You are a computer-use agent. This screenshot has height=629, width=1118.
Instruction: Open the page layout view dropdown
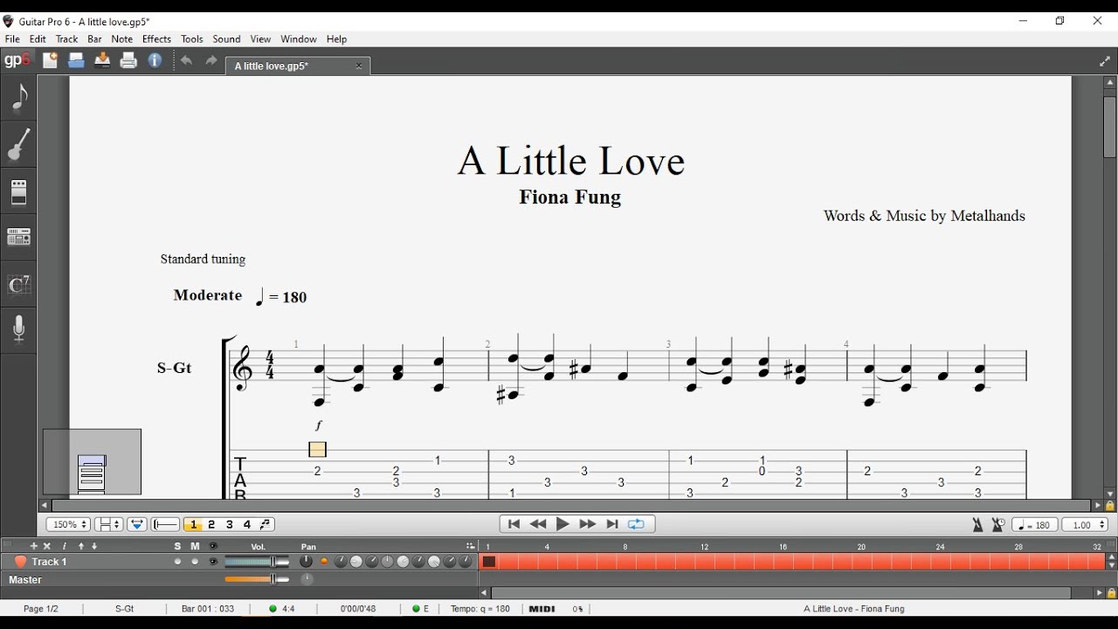click(x=108, y=525)
